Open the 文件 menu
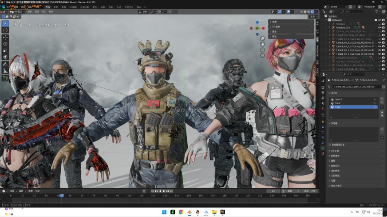This screenshot has height=217, width=387. [x=8, y=7]
